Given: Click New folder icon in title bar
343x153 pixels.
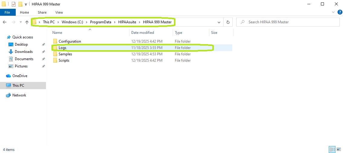Looking at the screenshot, I should point(20,4).
